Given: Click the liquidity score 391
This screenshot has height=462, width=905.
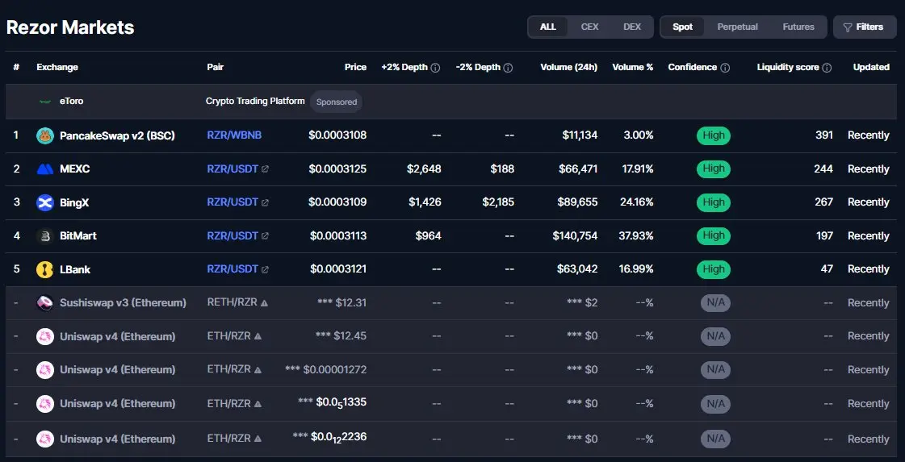Looking at the screenshot, I should pyautogui.click(x=824, y=135).
